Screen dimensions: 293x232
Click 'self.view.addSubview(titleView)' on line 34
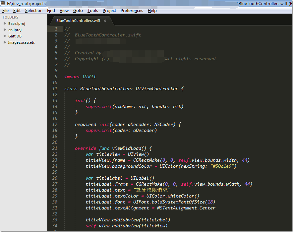[x=127, y=226]
